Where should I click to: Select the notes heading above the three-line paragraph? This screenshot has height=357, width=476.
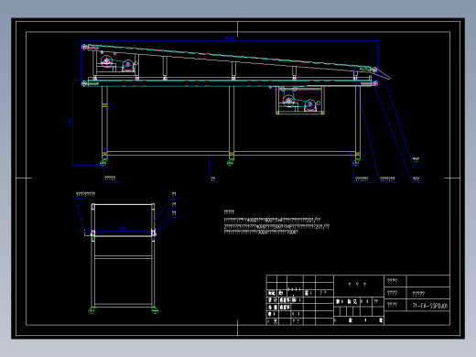pyautogui.click(x=229, y=212)
